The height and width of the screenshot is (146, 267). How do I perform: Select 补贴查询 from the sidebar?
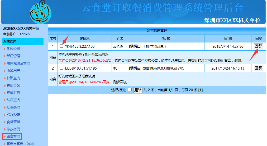tap(13, 78)
